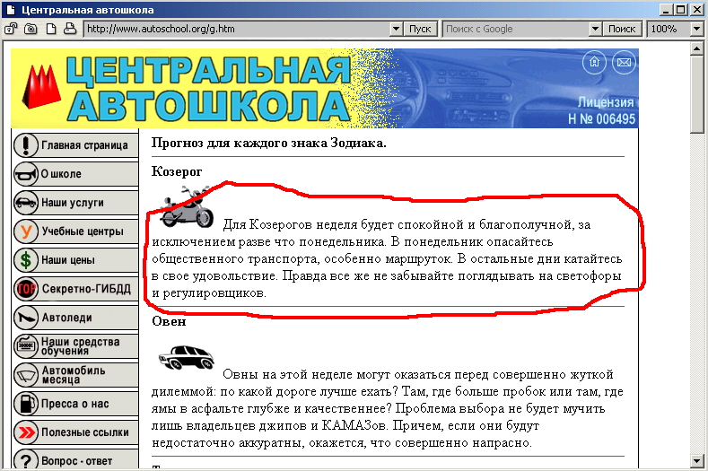Click the fuel pump icon beside Пресса о нас
This screenshot has width=708, height=471.
26,404
